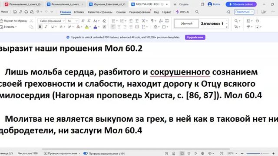Click the Save icon in quick access toolbar
Screen dimensions: 278x156
15,12
